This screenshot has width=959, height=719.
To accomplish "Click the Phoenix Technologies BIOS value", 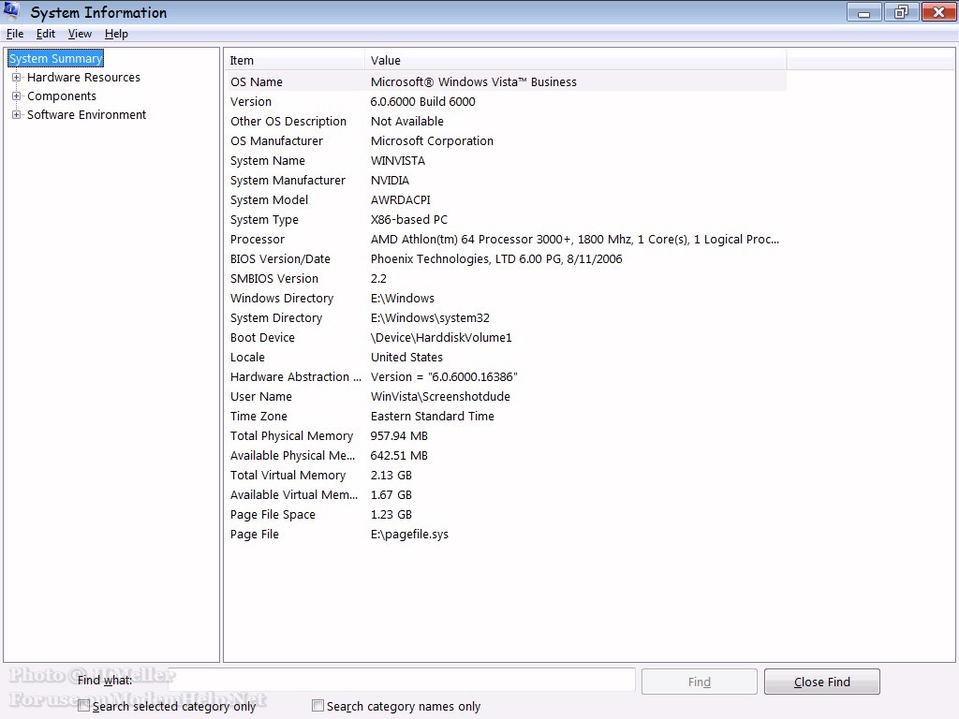I will 496,258.
